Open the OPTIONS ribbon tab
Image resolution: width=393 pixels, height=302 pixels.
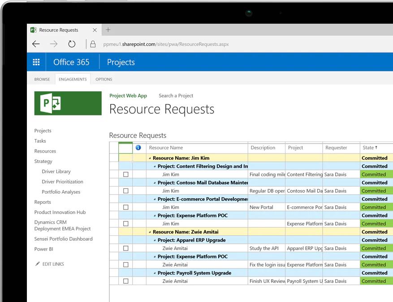point(104,79)
